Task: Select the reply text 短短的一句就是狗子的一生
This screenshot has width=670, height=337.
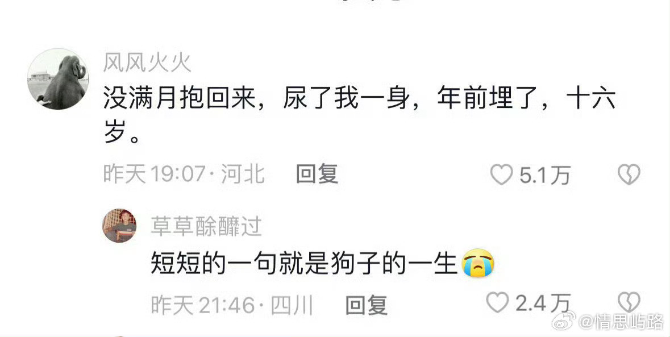Action: [304, 264]
